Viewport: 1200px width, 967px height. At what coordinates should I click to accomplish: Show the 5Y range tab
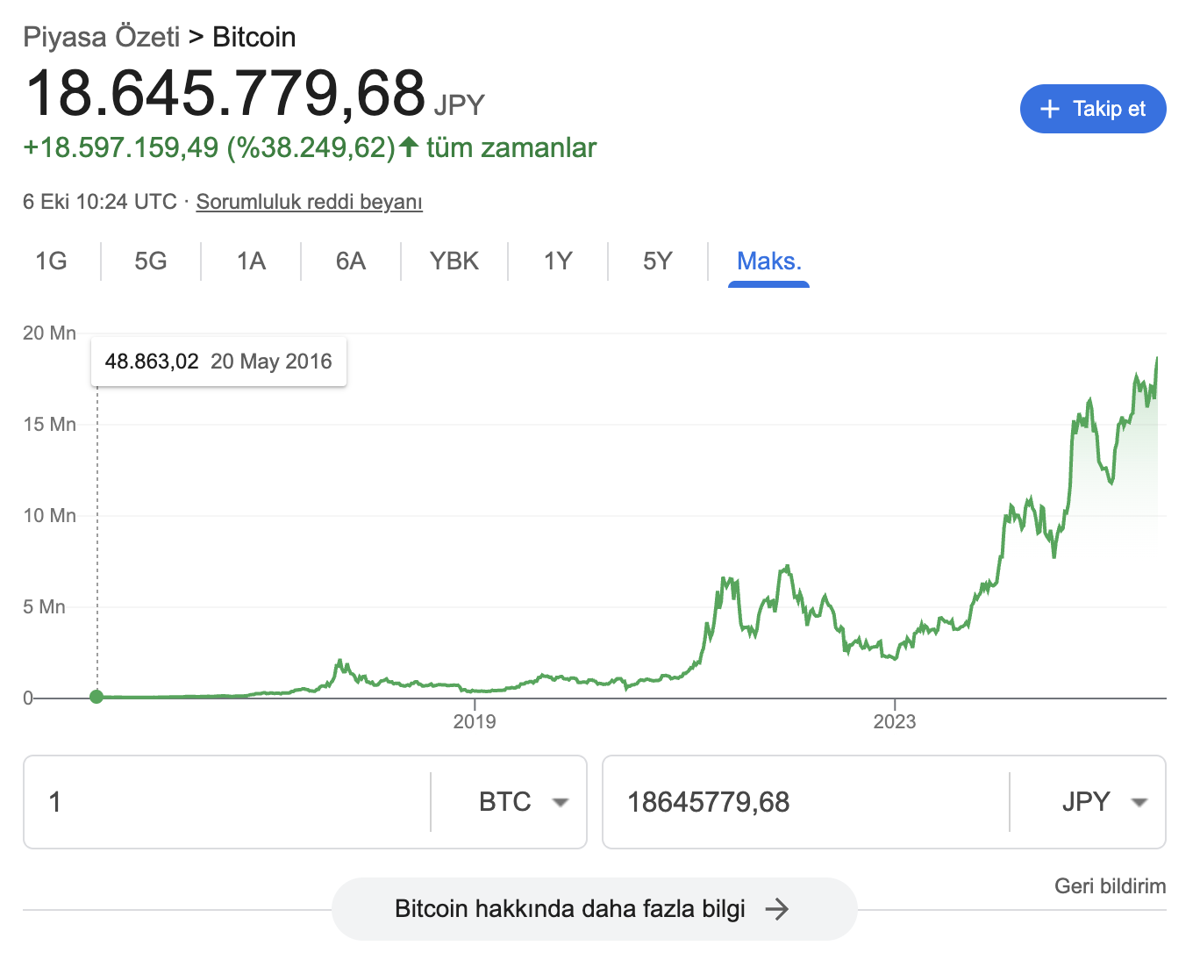tap(658, 261)
